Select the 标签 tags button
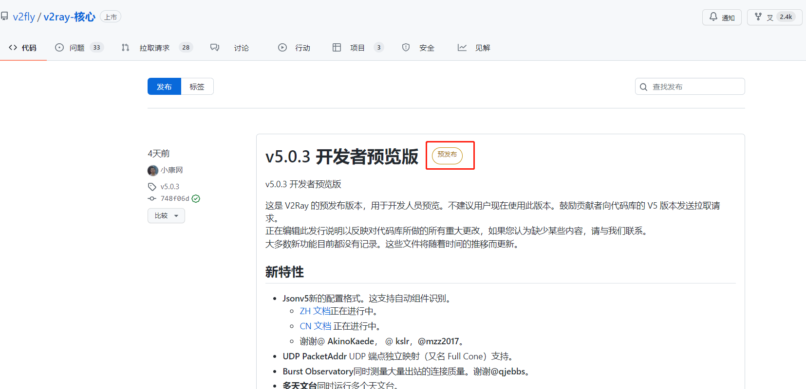This screenshot has height=389, width=806. (197, 87)
